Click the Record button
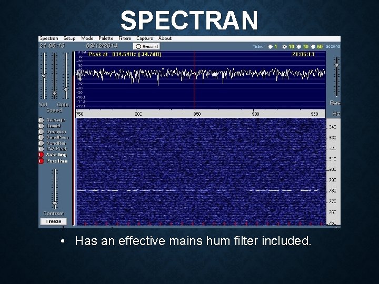This screenshot has height=284, width=379. 146,46
